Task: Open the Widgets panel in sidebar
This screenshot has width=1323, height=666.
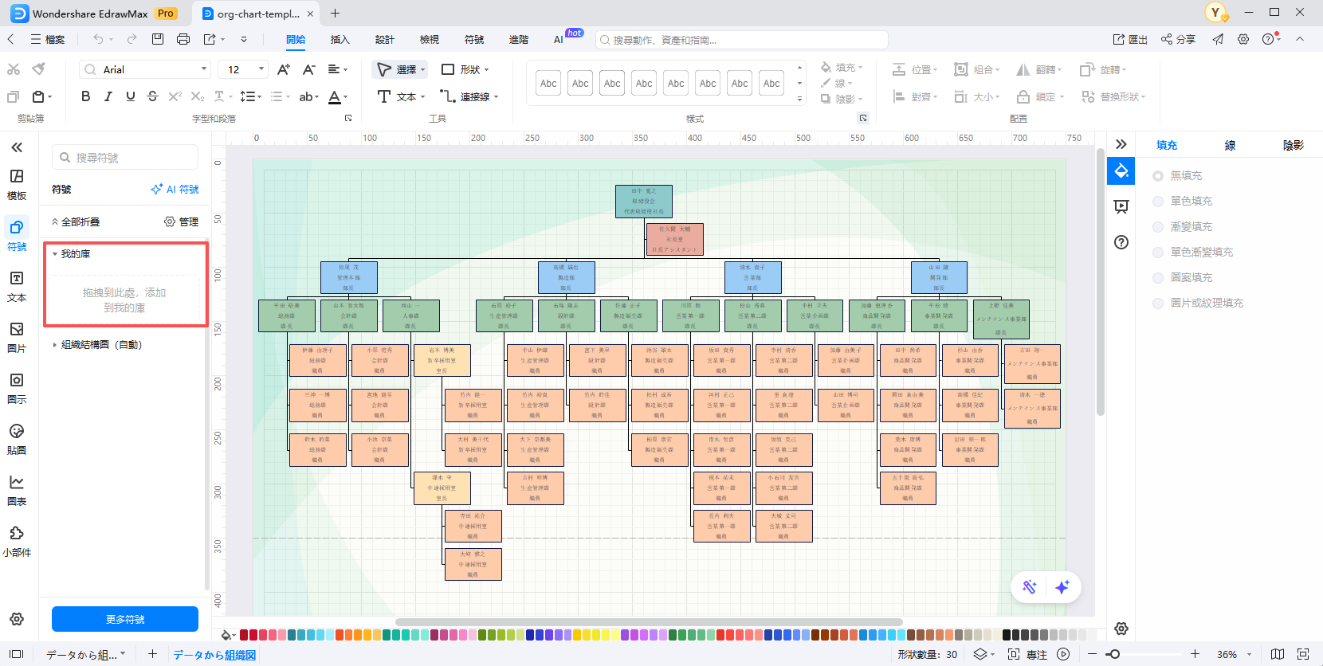Action: pyautogui.click(x=17, y=541)
